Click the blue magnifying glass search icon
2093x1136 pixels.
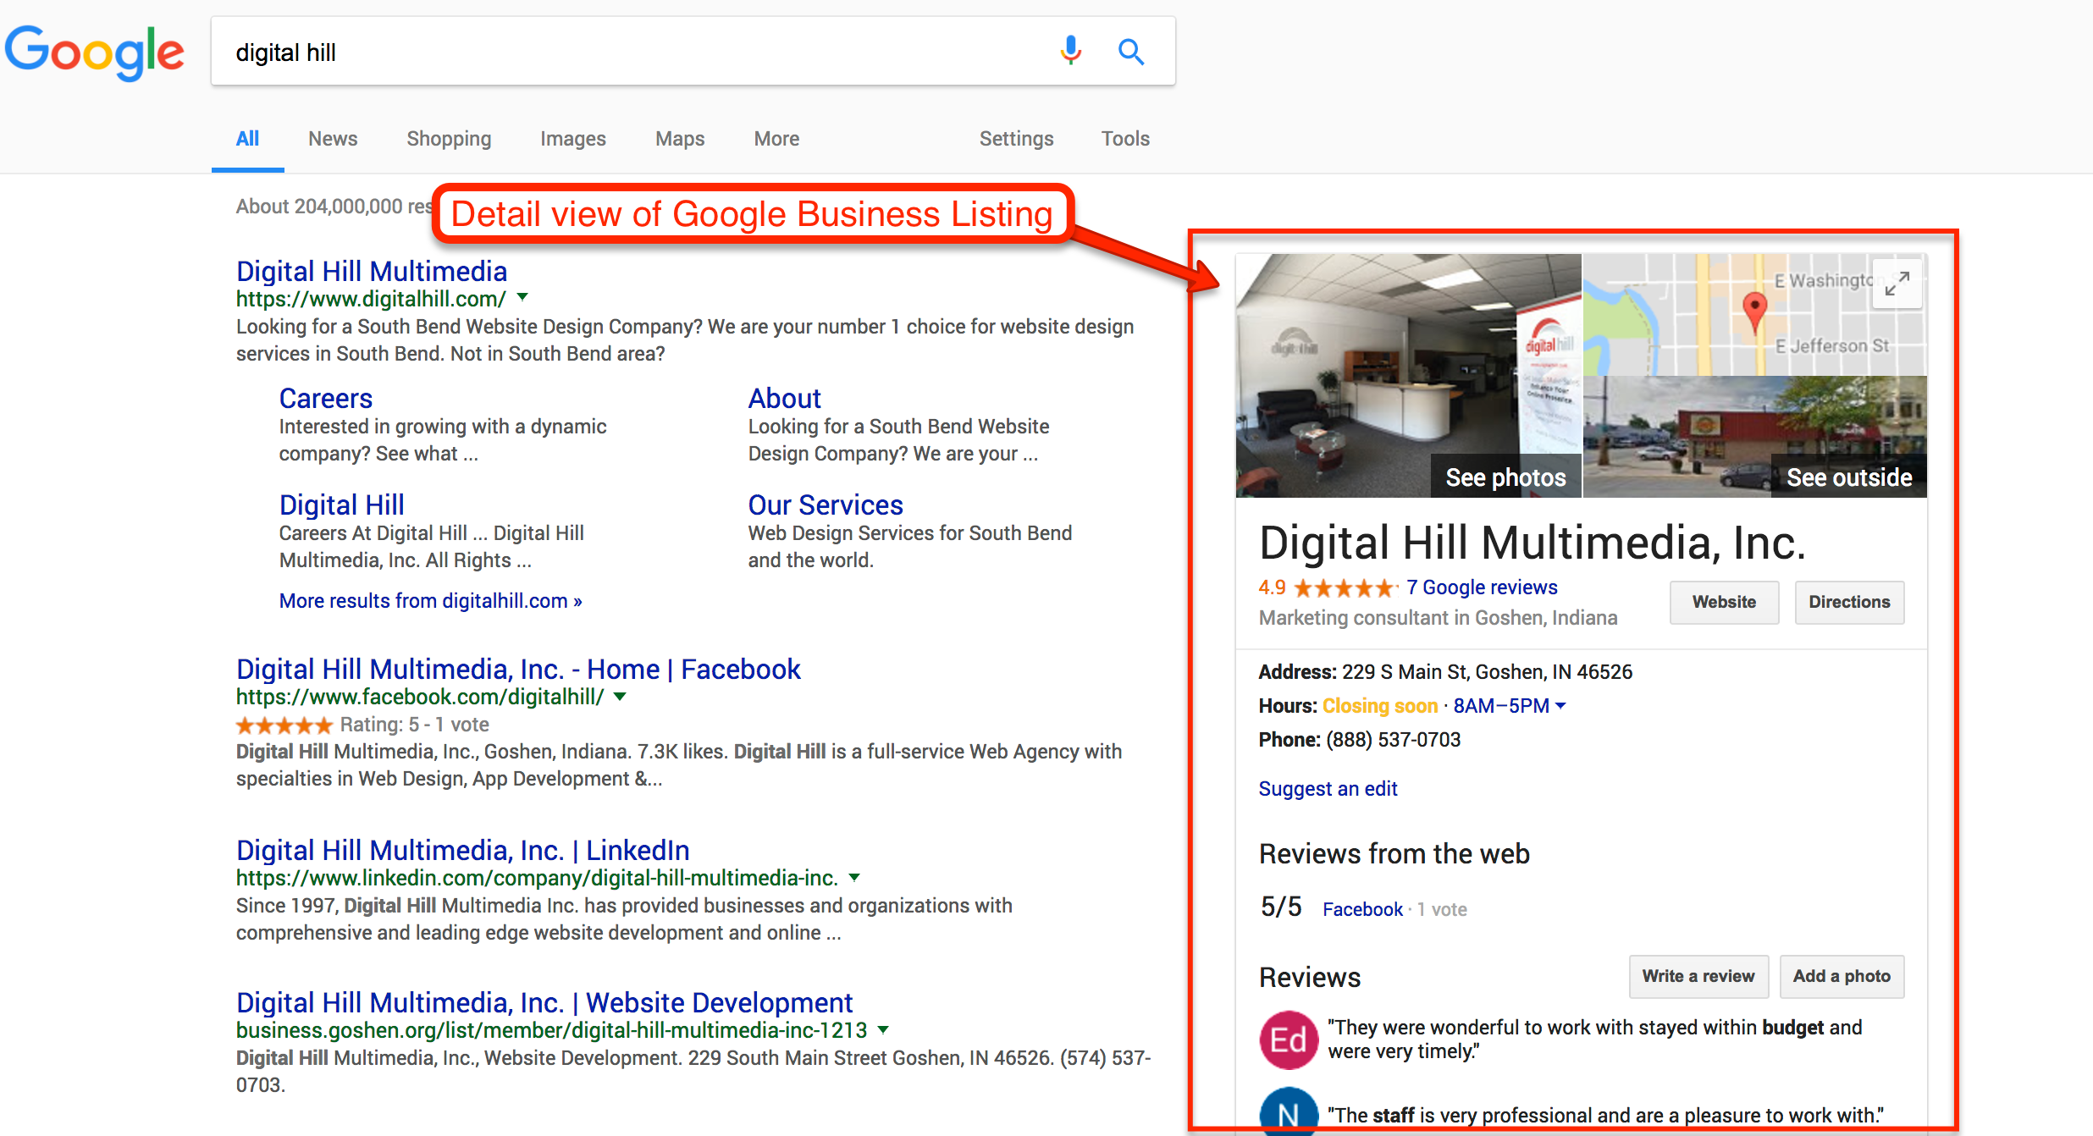coord(1131,52)
